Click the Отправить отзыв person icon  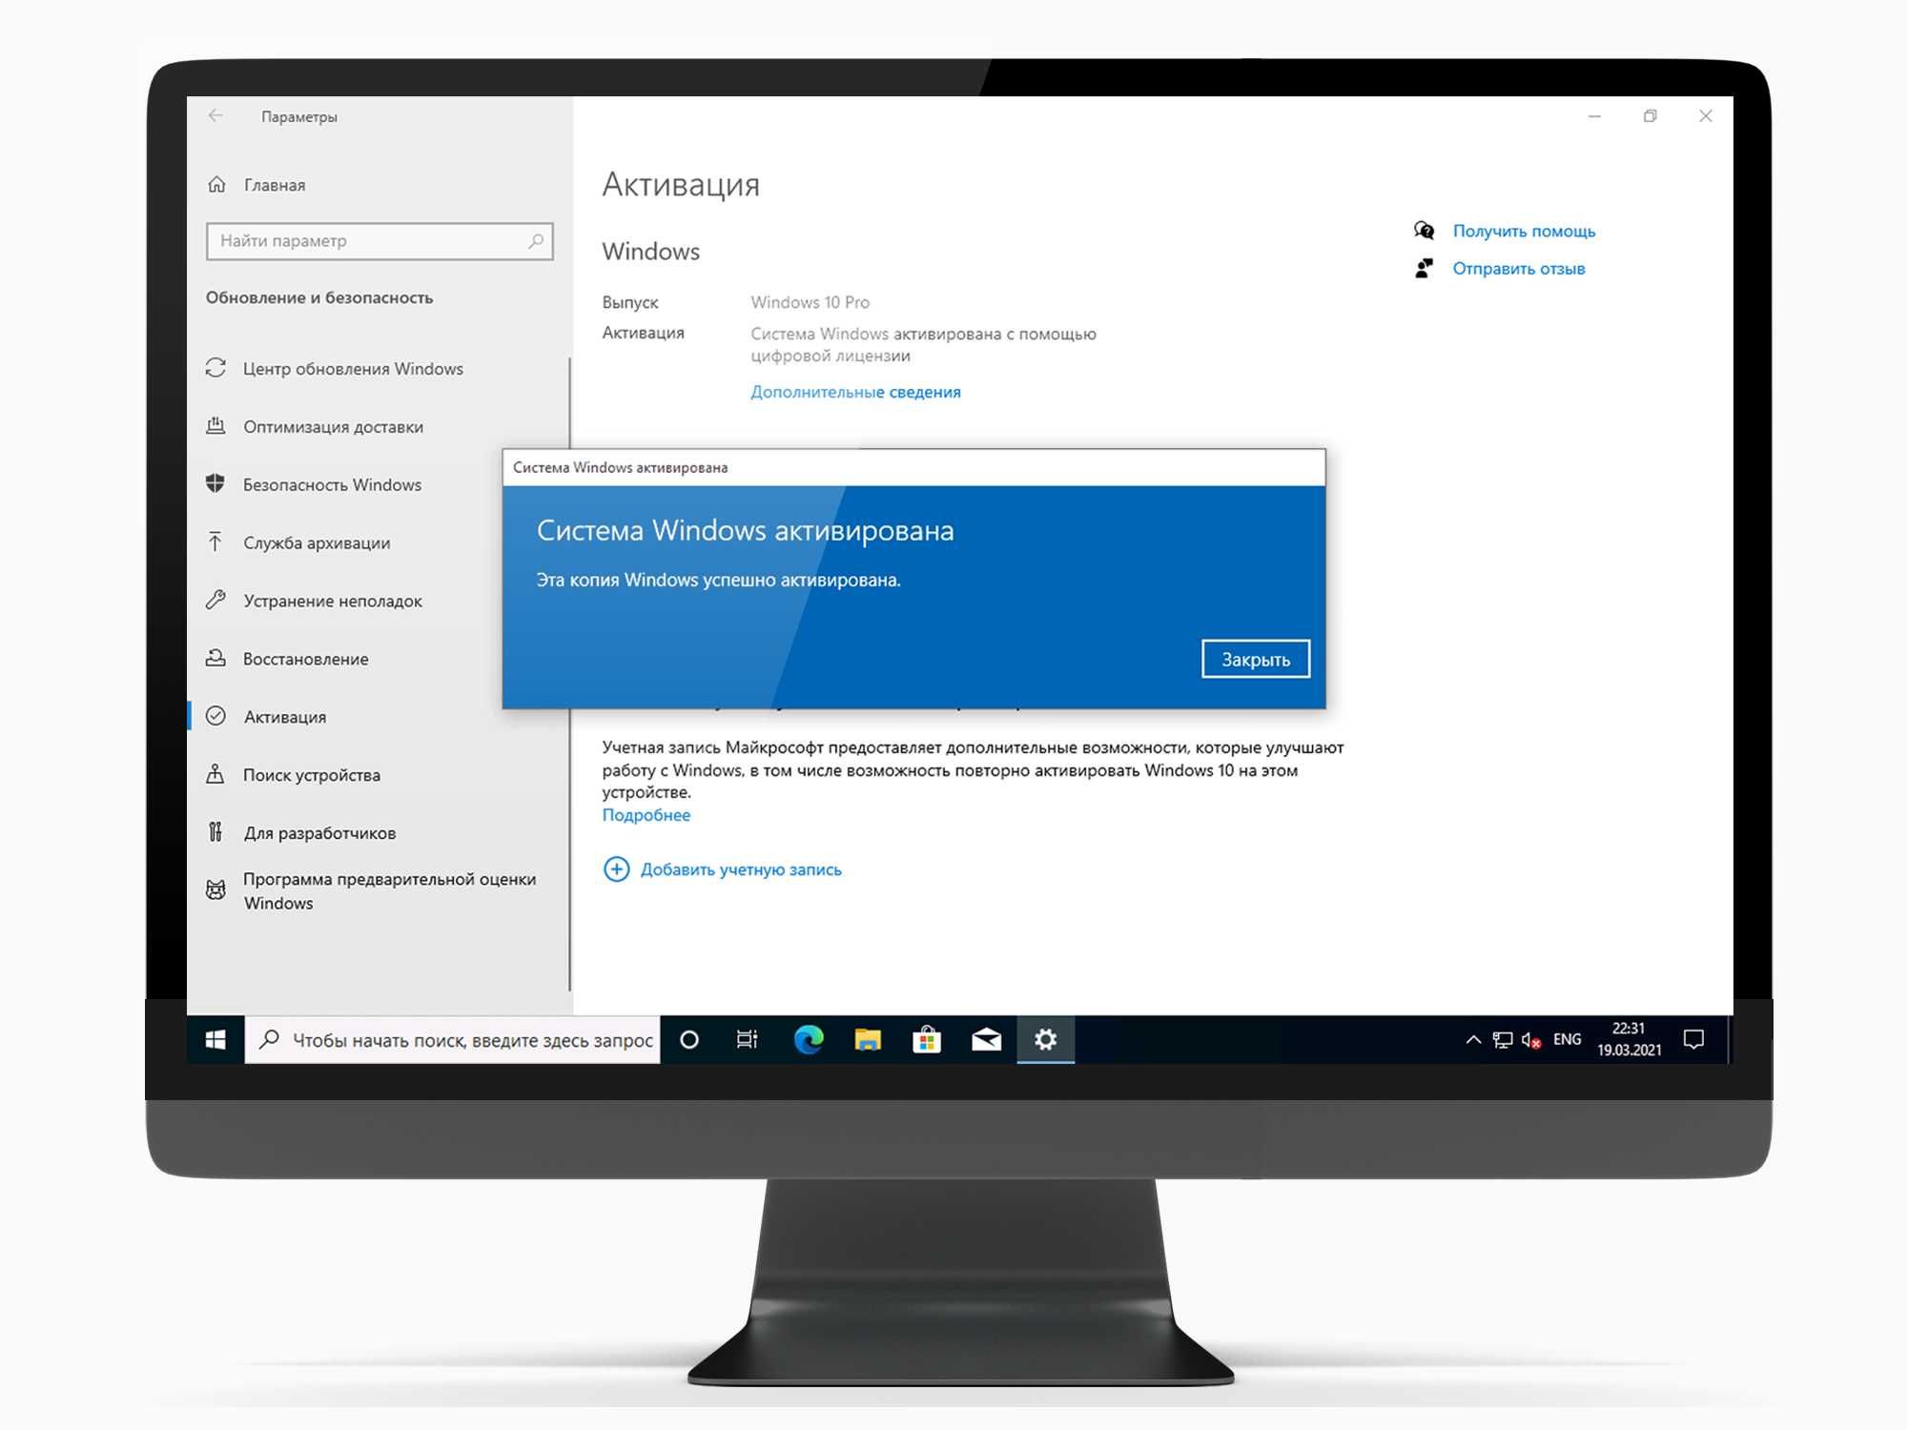tap(1425, 269)
